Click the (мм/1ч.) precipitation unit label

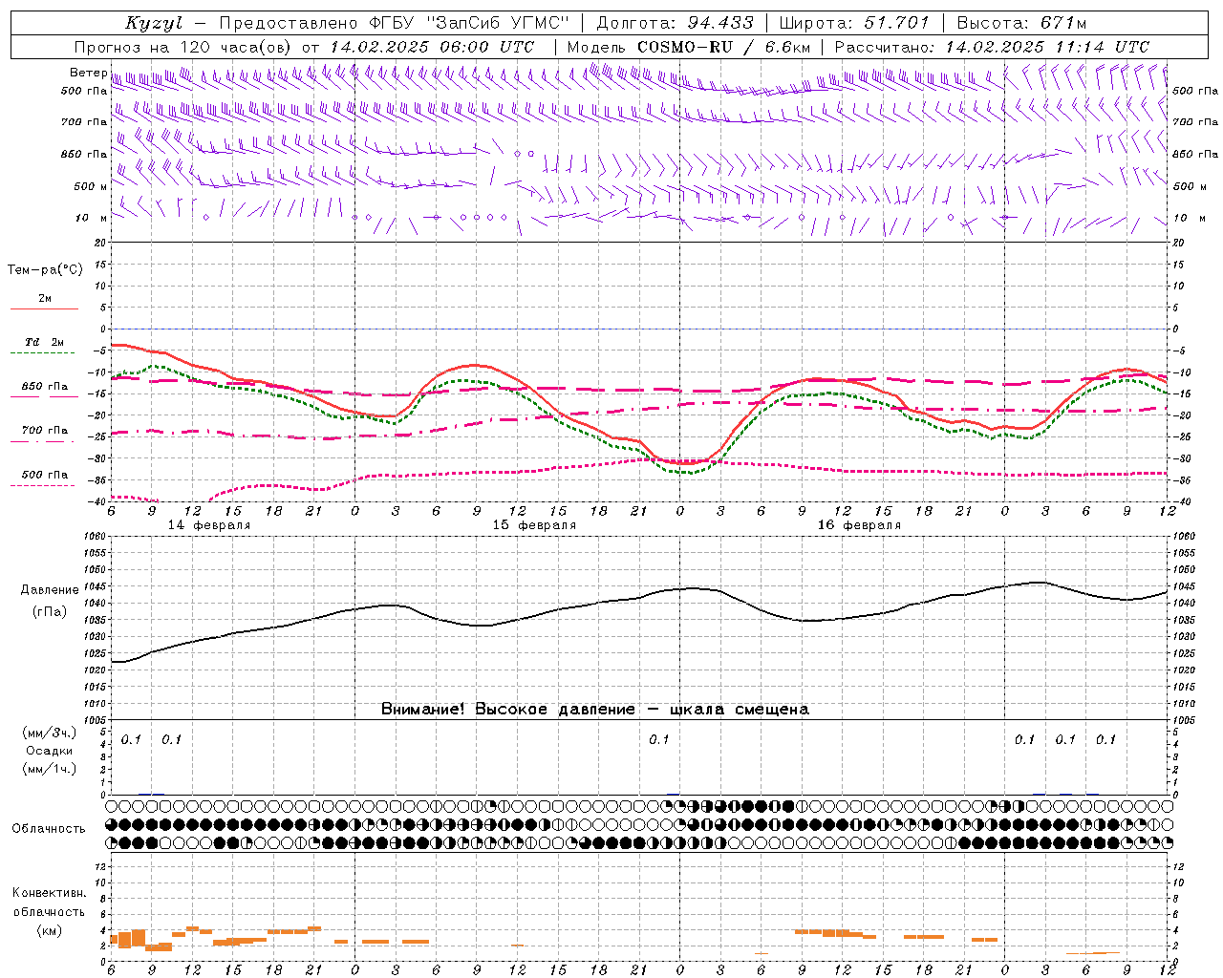(x=50, y=769)
